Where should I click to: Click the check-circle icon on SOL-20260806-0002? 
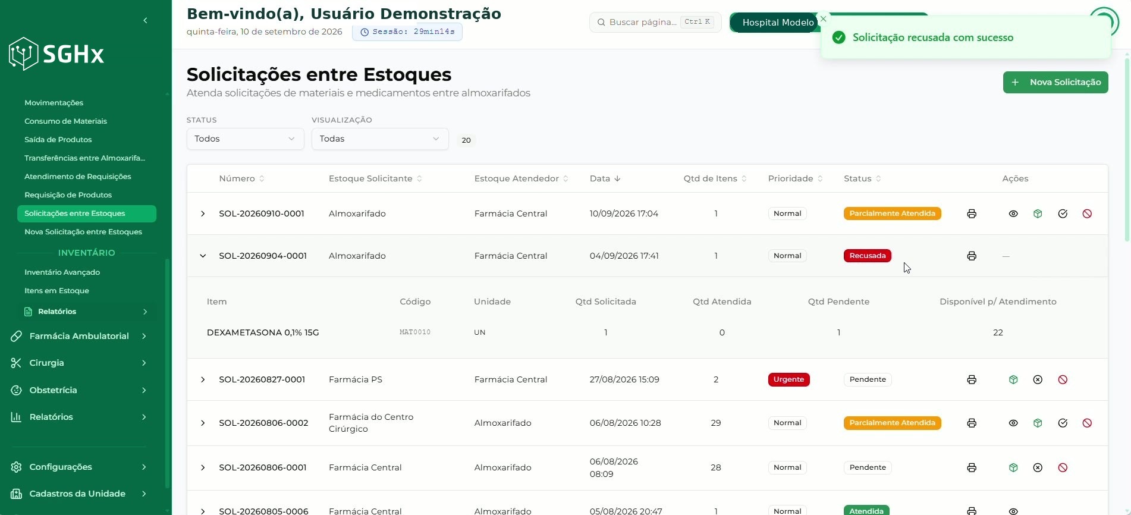point(1063,423)
